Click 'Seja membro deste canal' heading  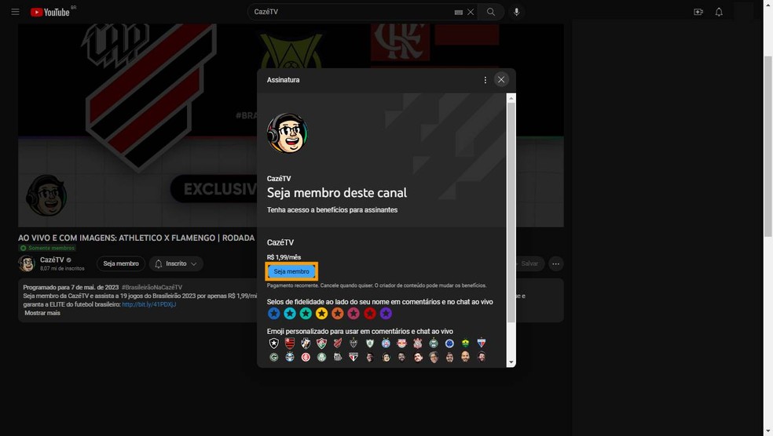(337, 193)
